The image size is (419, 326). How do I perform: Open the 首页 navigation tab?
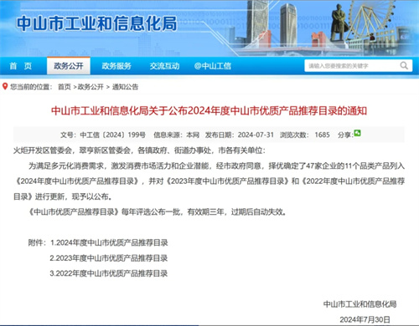click(x=21, y=66)
